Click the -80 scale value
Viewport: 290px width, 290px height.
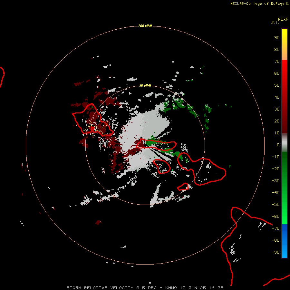pos(275,240)
